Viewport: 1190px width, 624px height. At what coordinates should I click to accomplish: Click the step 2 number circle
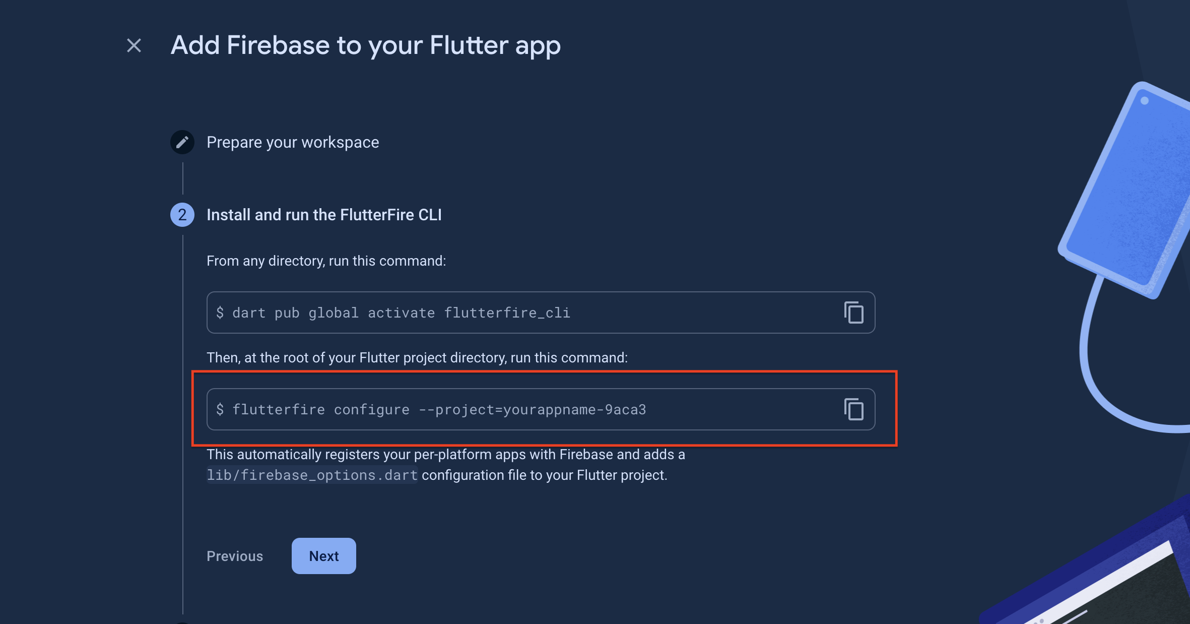pyautogui.click(x=182, y=215)
